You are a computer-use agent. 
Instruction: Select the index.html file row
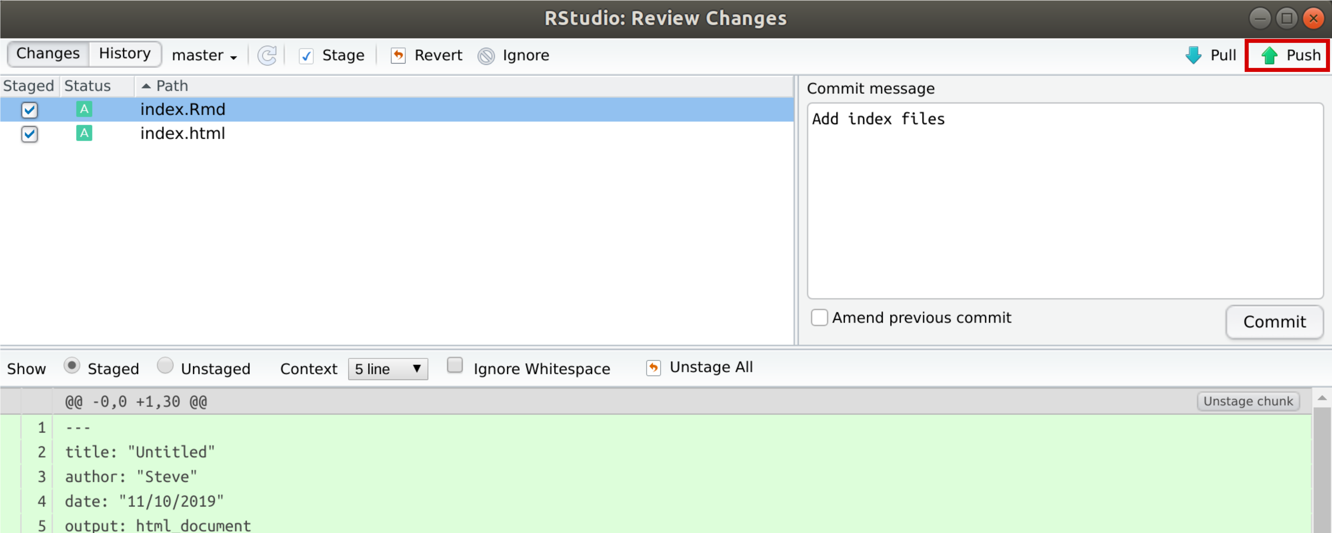click(x=397, y=134)
